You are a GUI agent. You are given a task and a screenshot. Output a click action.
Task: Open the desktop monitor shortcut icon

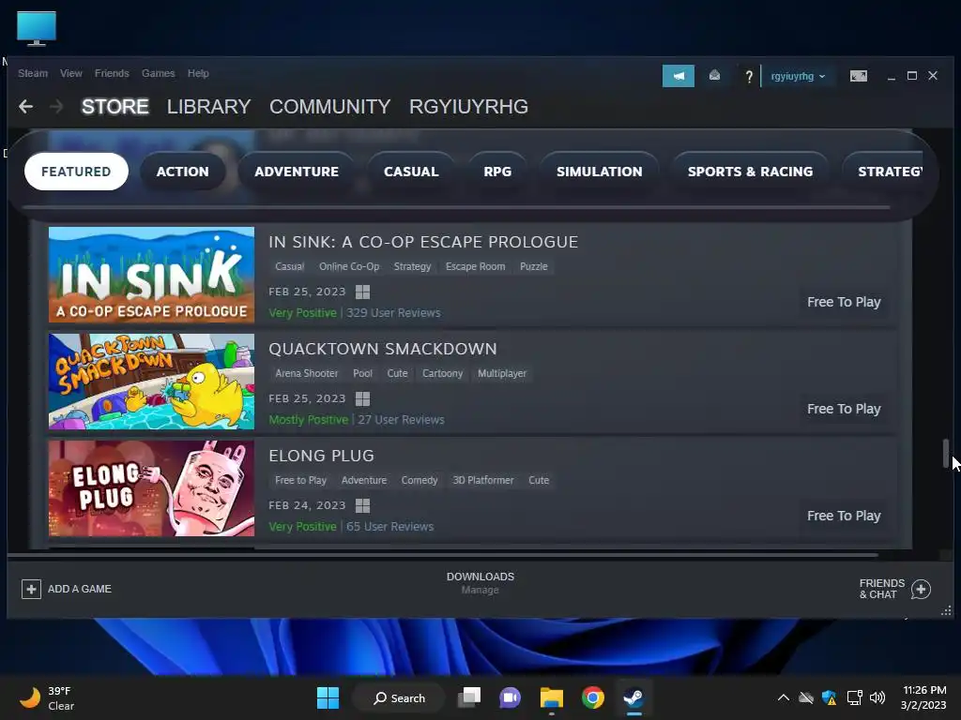tap(37, 28)
